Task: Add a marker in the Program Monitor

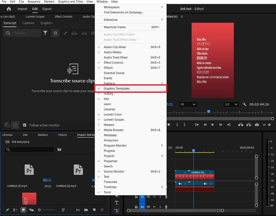Action: (169, 125)
